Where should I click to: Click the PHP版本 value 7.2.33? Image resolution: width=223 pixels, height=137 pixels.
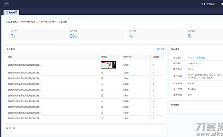191,83
